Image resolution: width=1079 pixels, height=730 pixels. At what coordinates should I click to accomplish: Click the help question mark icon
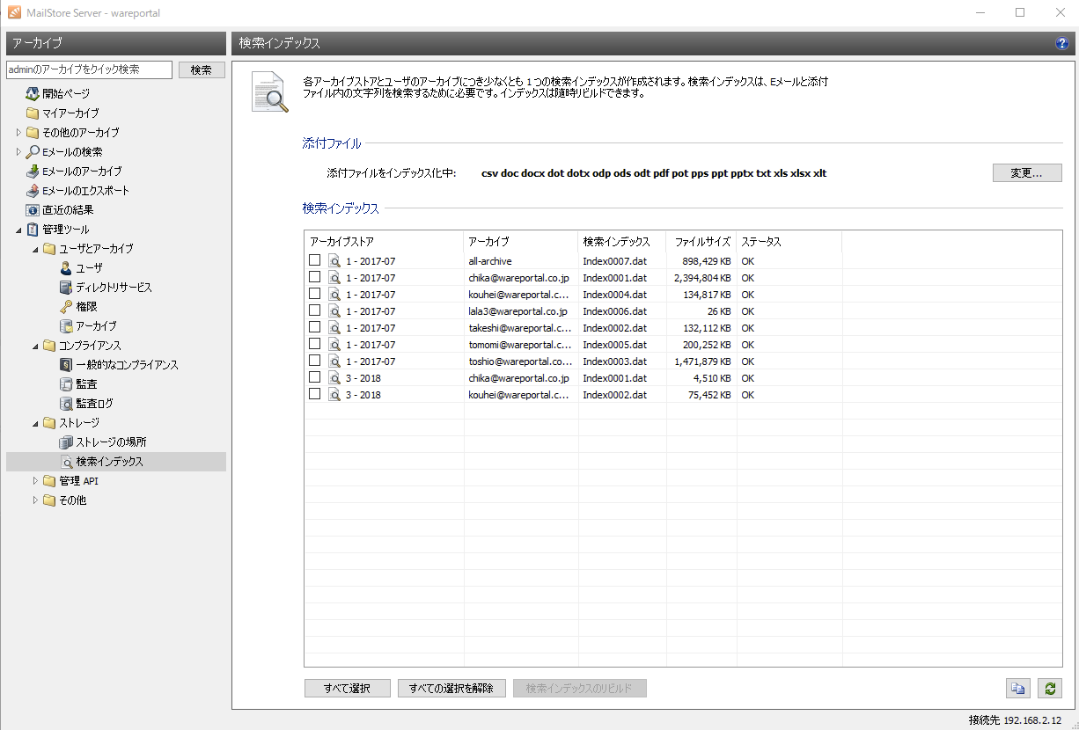tap(1061, 43)
